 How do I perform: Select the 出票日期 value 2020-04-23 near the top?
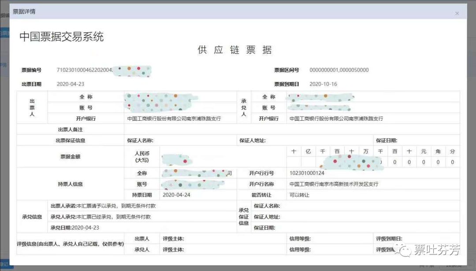[x=71, y=84]
